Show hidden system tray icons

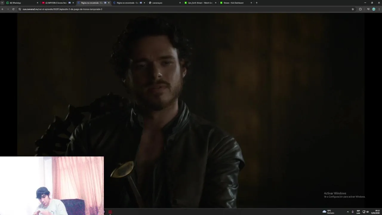[x=348, y=212]
